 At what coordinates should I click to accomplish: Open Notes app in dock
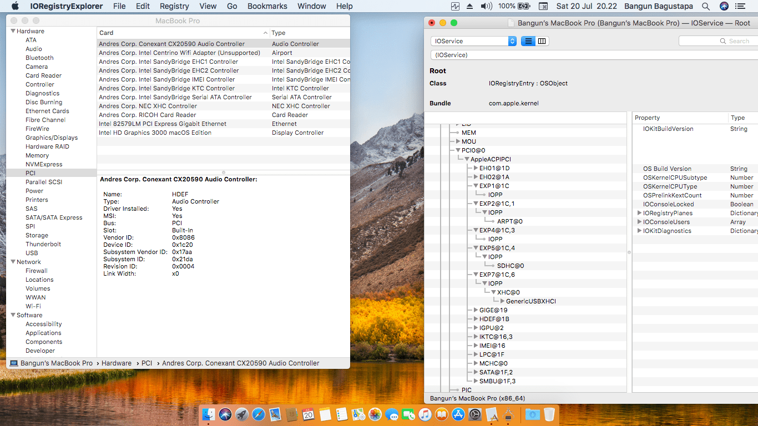(x=325, y=414)
